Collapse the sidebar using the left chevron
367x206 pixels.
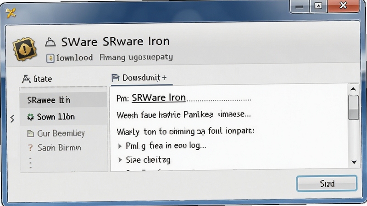pyautogui.click(x=12, y=119)
